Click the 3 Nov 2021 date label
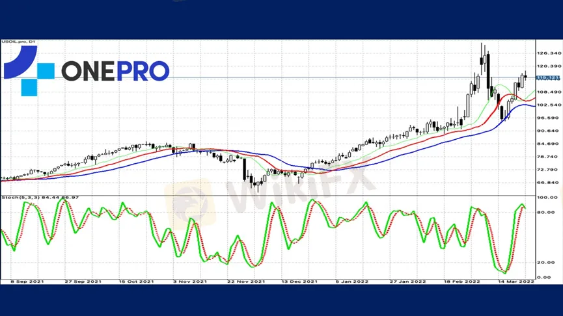This screenshot has width=563, height=316. coord(190,282)
